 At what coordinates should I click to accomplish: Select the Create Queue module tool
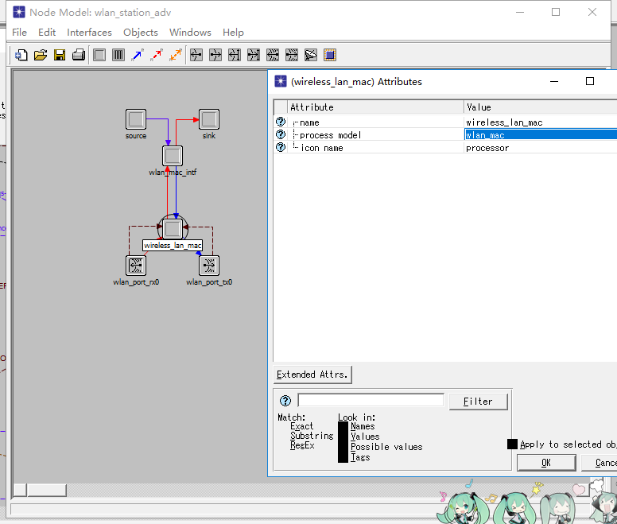click(x=118, y=55)
